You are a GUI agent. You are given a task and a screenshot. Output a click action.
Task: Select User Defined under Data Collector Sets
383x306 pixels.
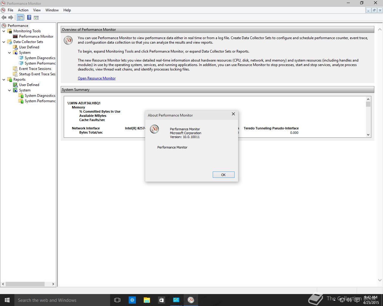pyautogui.click(x=29, y=47)
